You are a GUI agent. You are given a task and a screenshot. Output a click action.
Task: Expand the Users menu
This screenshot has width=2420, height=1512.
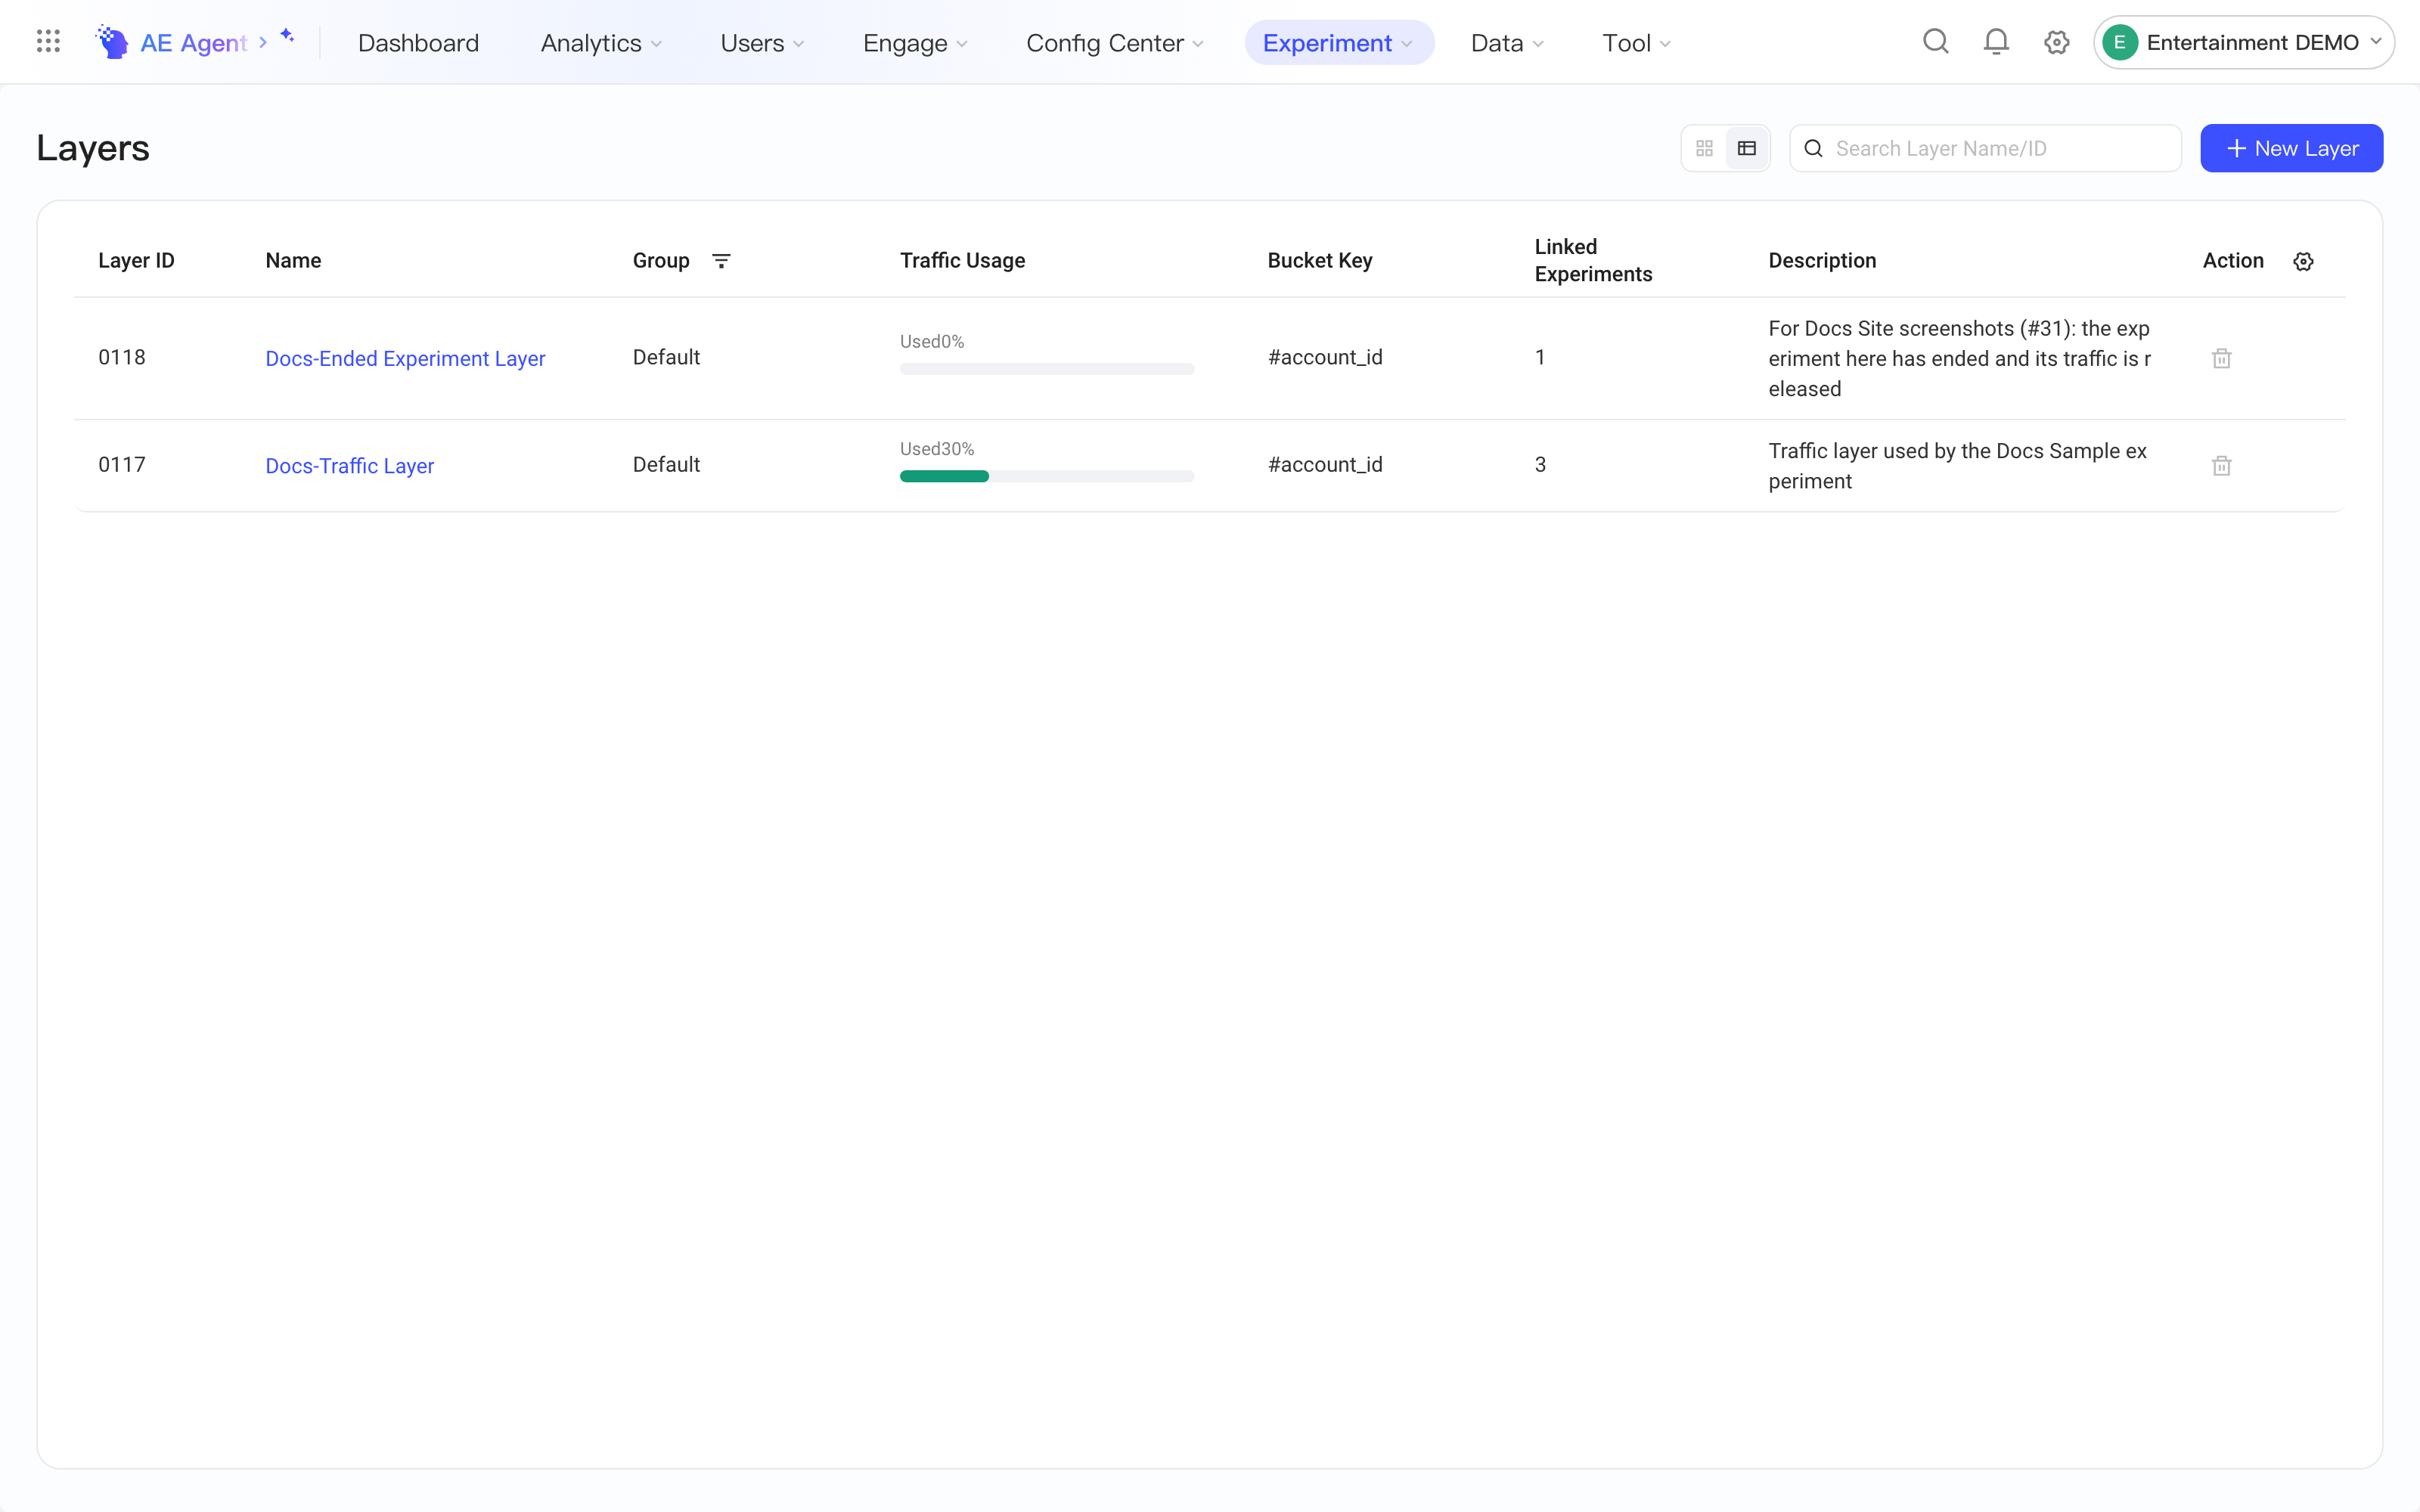click(x=762, y=43)
